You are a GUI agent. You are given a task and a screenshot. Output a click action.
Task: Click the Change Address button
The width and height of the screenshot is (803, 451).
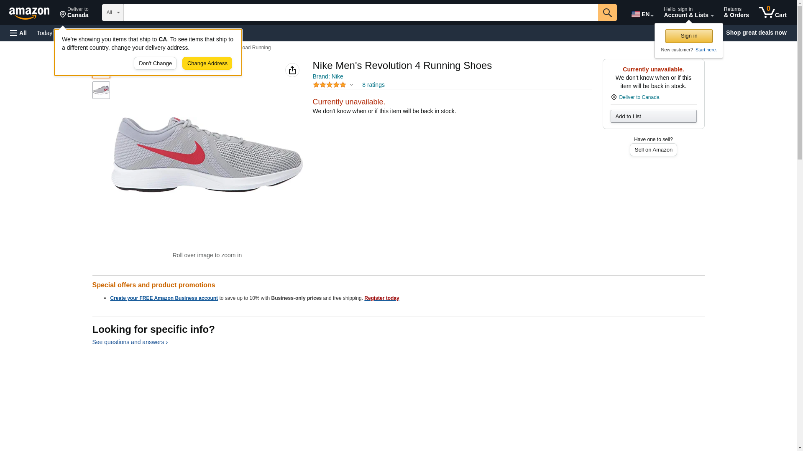click(207, 63)
